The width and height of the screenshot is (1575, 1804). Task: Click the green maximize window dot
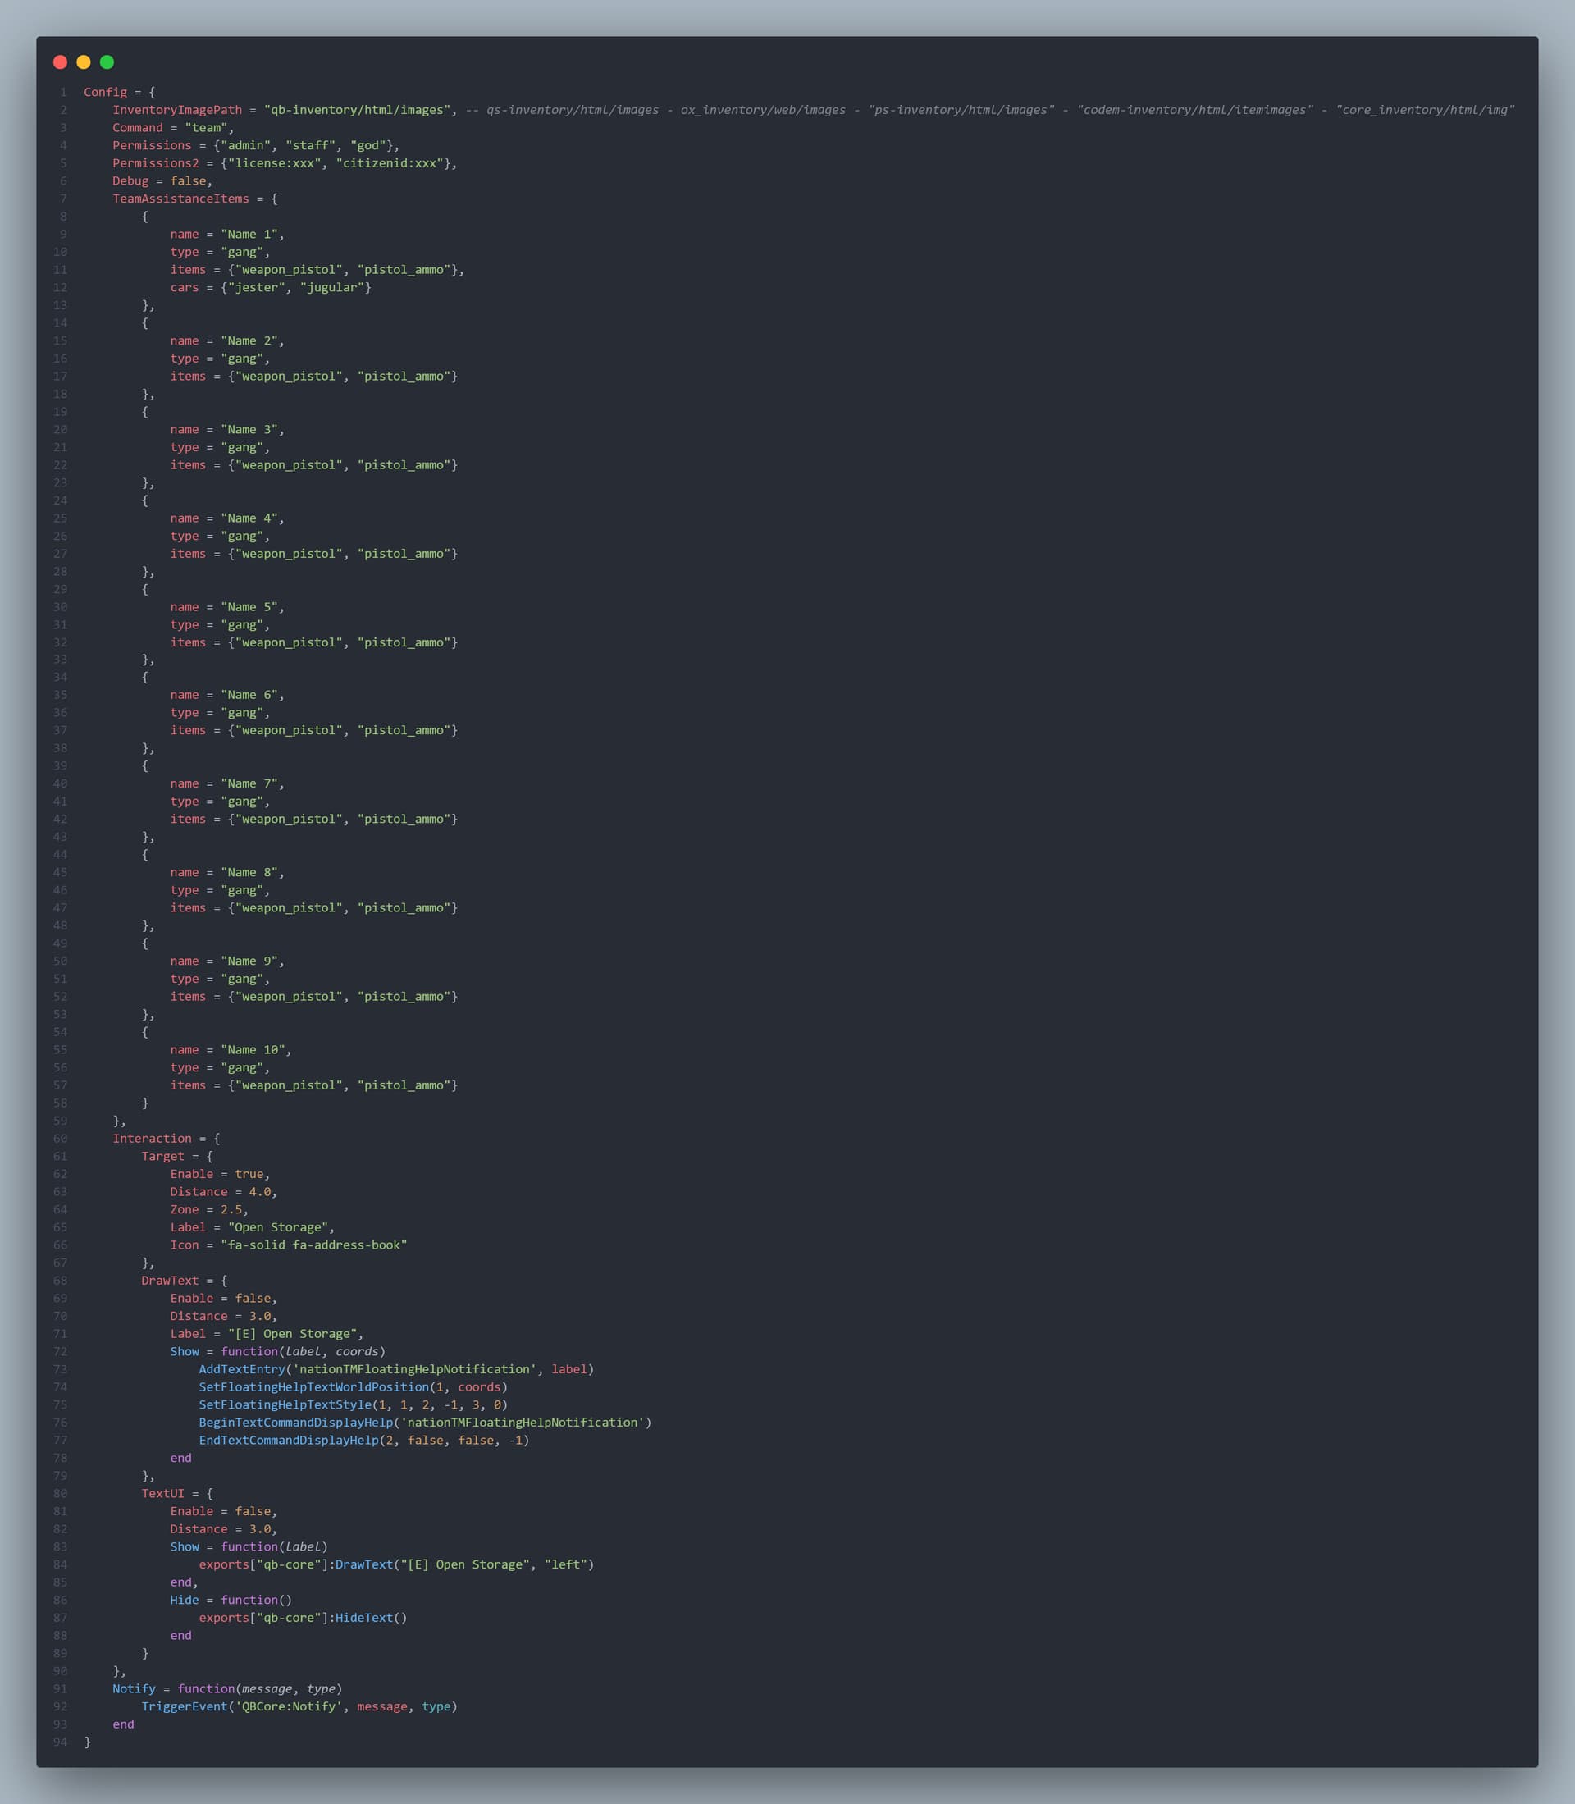pyautogui.click(x=107, y=62)
